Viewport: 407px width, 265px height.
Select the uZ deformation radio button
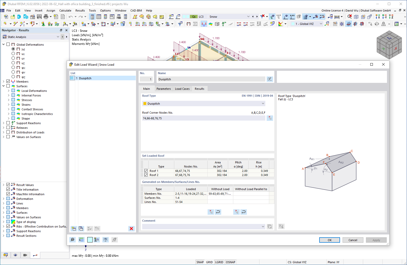click(13, 63)
